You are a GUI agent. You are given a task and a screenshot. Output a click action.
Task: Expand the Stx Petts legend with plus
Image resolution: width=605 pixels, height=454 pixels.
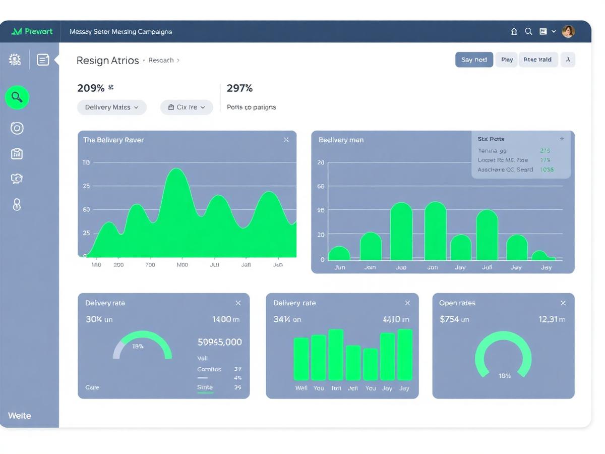coord(562,139)
